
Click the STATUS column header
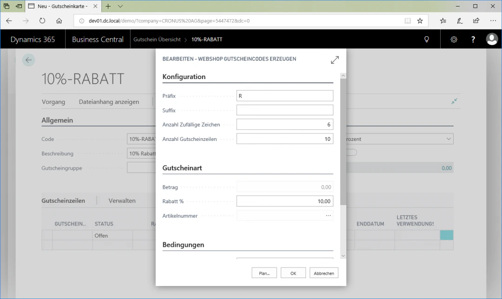pyautogui.click(x=104, y=224)
